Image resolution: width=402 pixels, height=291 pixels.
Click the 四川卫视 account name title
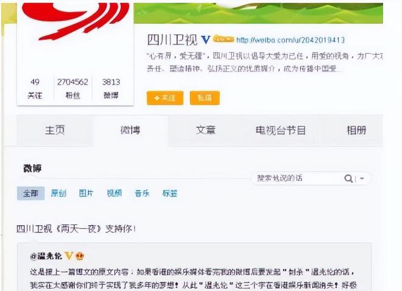[x=172, y=40]
